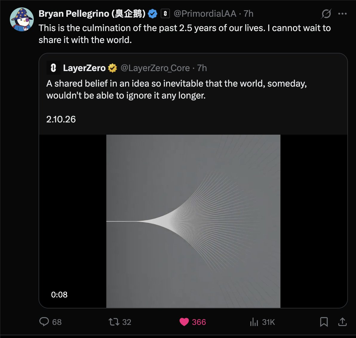
Task: Open the reply composer via the comment icon
Action: [45, 322]
